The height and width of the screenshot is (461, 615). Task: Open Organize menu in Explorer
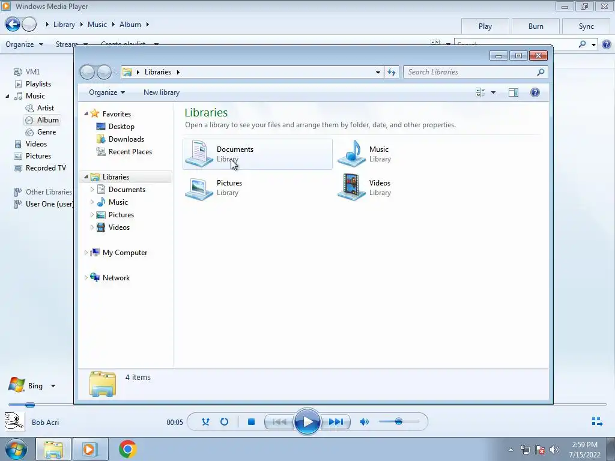click(107, 92)
